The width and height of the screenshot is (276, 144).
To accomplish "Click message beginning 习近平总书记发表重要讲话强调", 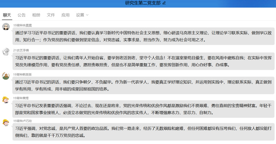I will (x=144, y=109).
